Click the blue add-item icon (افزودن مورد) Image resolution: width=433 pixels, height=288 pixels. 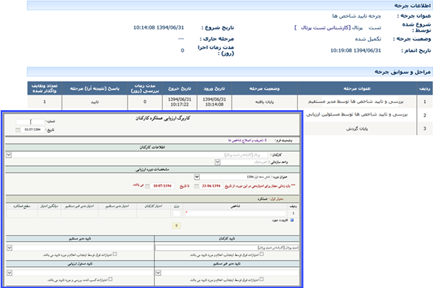point(292,220)
